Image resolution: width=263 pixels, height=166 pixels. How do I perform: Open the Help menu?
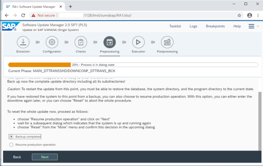237,26
